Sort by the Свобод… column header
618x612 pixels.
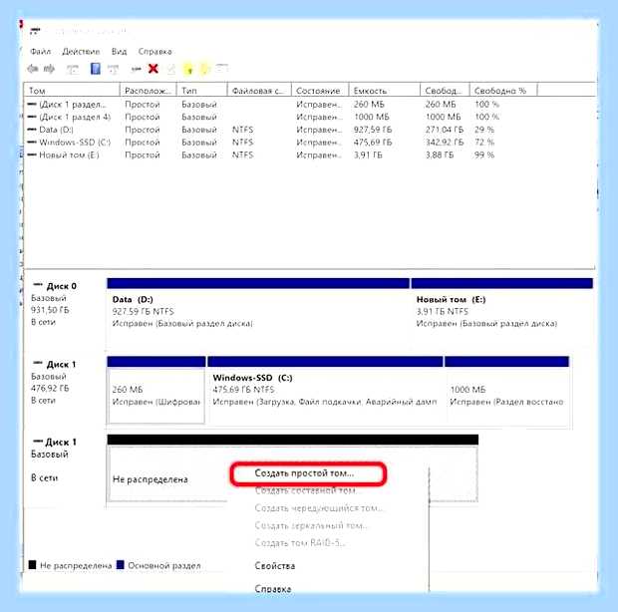click(445, 91)
